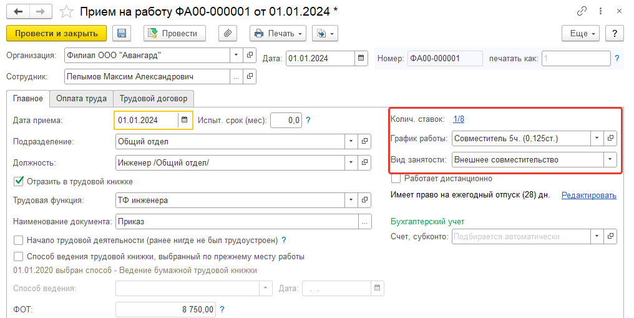Open calendar picker for Дата приема
This screenshot has height=318, width=634.
[x=184, y=120]
